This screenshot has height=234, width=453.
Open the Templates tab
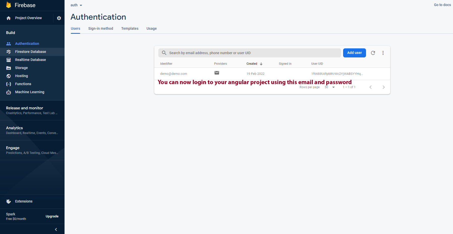[x=130, y=28]
